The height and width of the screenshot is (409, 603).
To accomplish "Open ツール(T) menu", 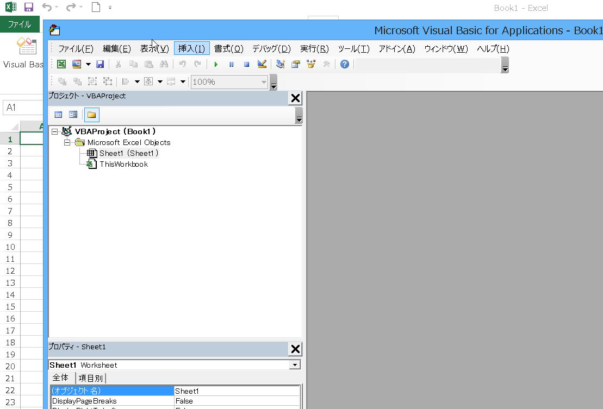I will tap(354, 49).
